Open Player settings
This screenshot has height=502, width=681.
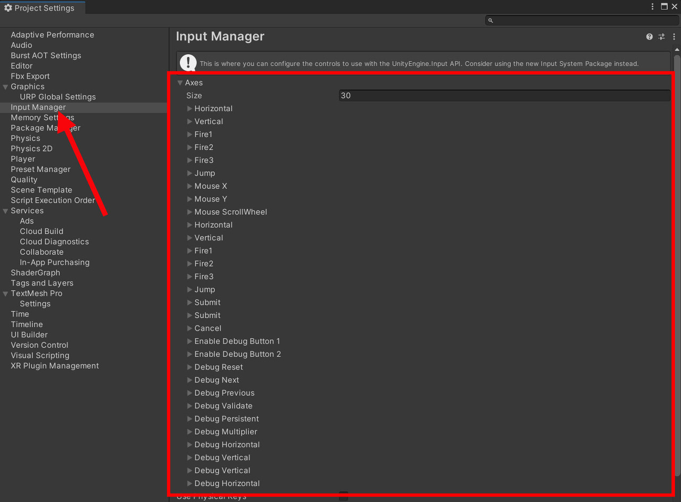23,159
